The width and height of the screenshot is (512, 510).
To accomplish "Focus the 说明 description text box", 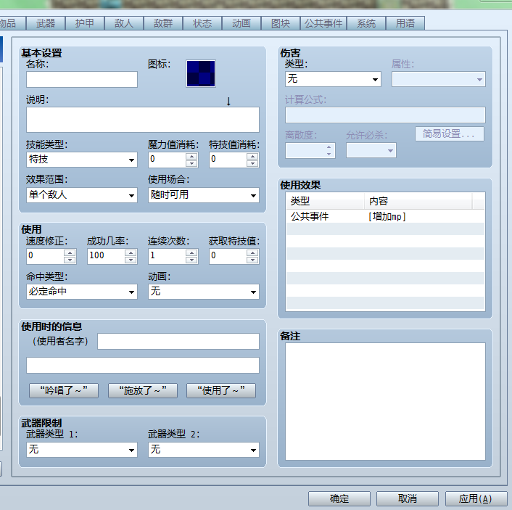I will (143, 120).
